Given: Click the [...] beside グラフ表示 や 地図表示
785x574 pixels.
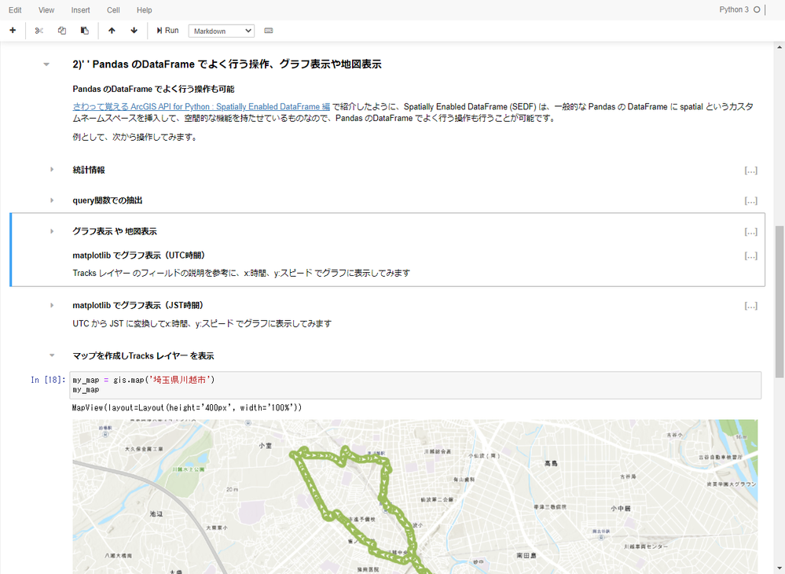Looking at the screenshot, I should pyautogui.click(x=750, y=232).
